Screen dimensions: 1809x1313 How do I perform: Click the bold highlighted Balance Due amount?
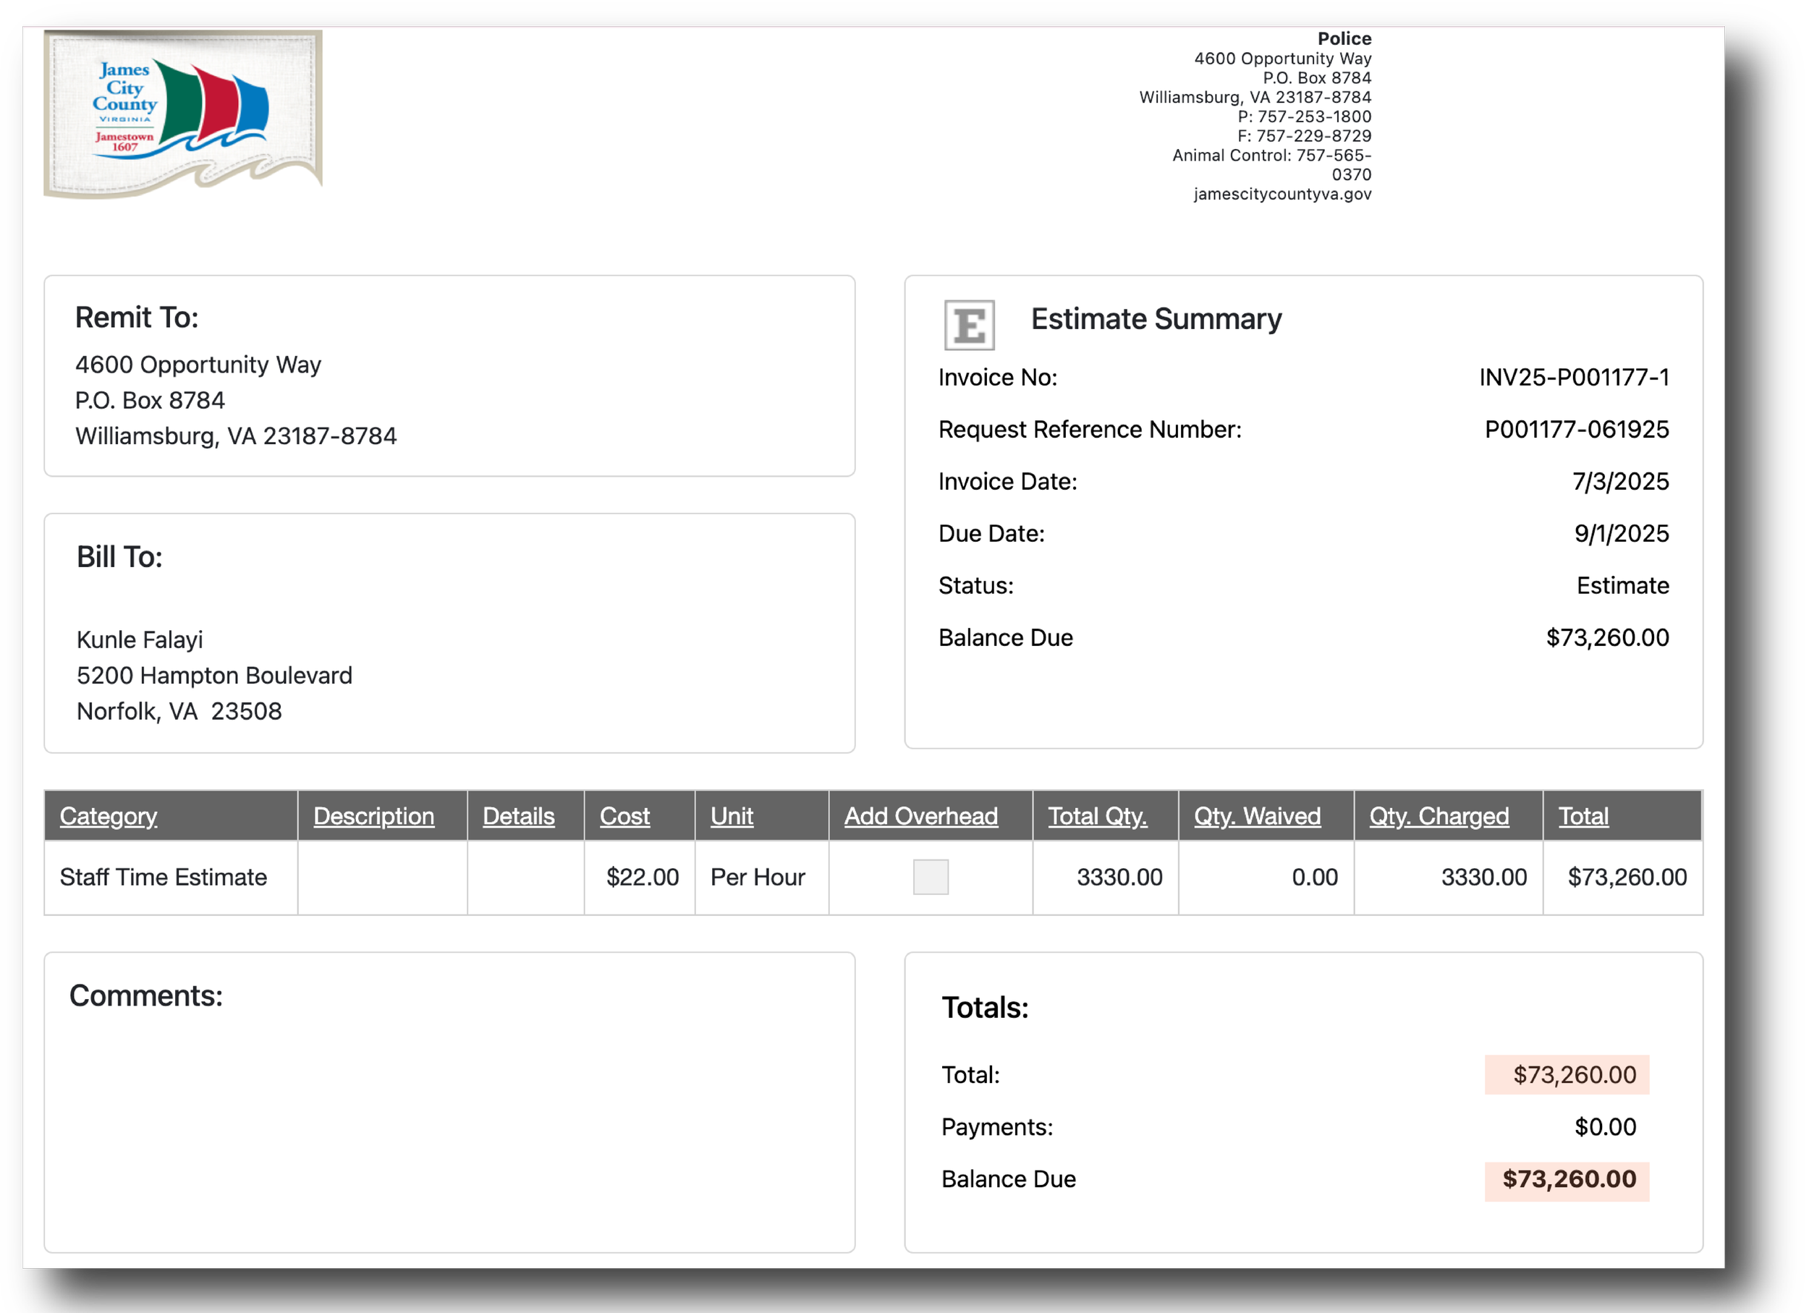point(1568,1179)
